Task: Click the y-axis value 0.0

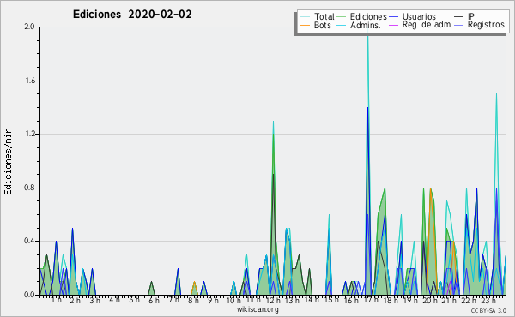Action: tap(29, 295)
